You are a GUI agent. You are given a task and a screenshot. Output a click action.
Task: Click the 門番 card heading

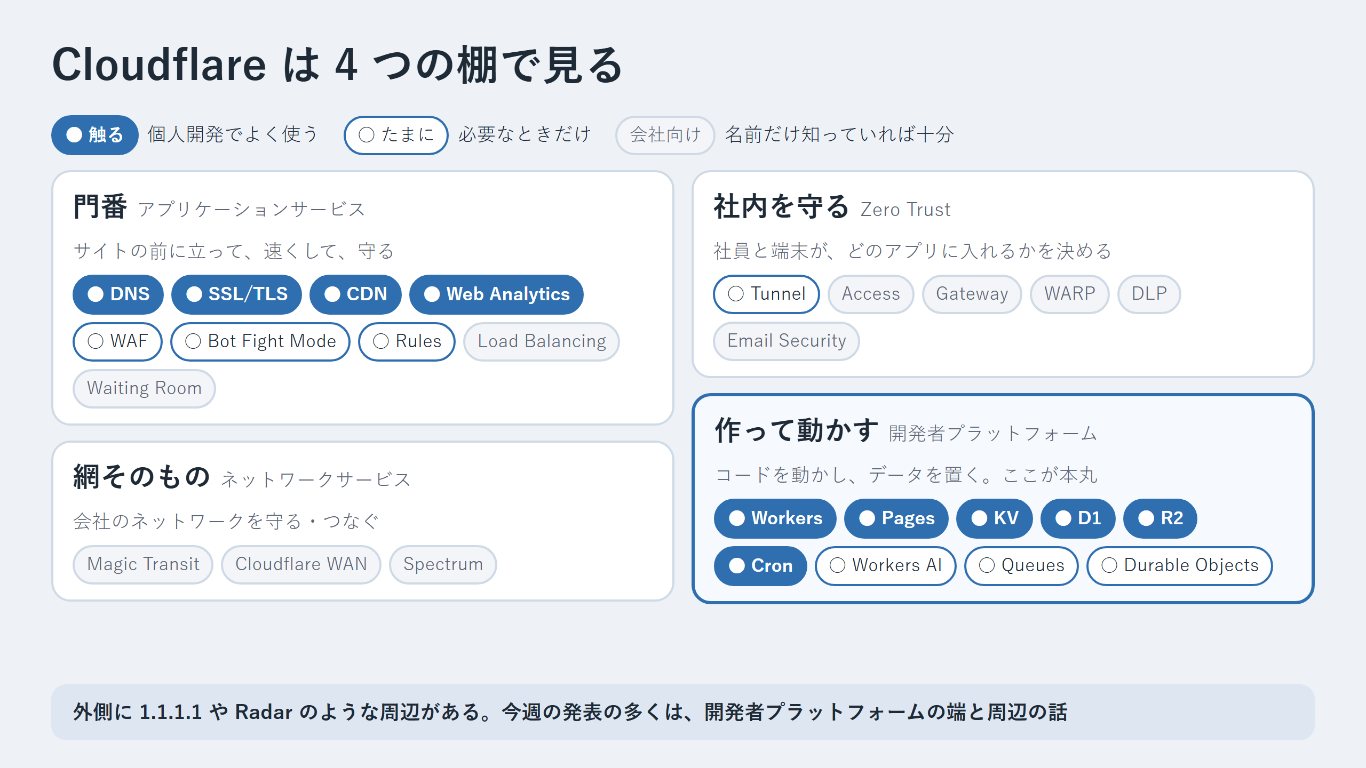coord(100,206)
